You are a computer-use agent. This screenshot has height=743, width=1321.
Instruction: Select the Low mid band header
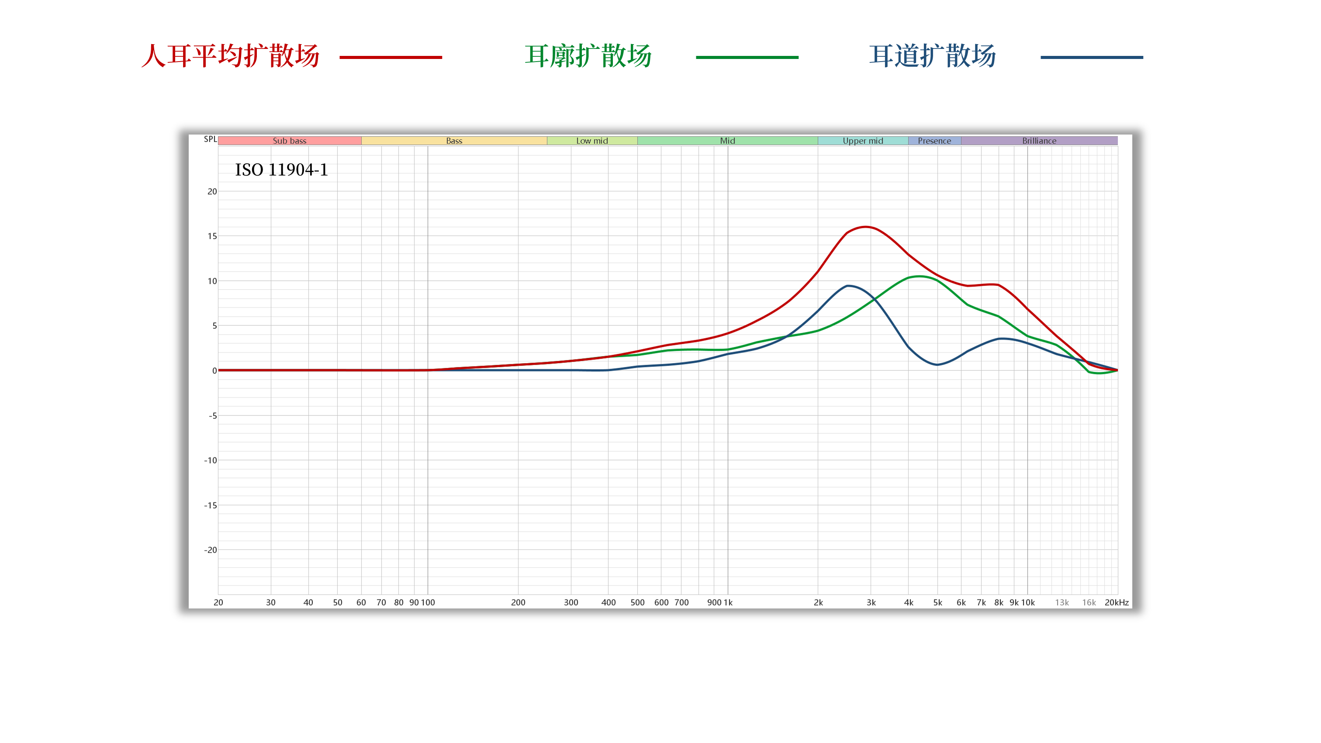[592, 141]
